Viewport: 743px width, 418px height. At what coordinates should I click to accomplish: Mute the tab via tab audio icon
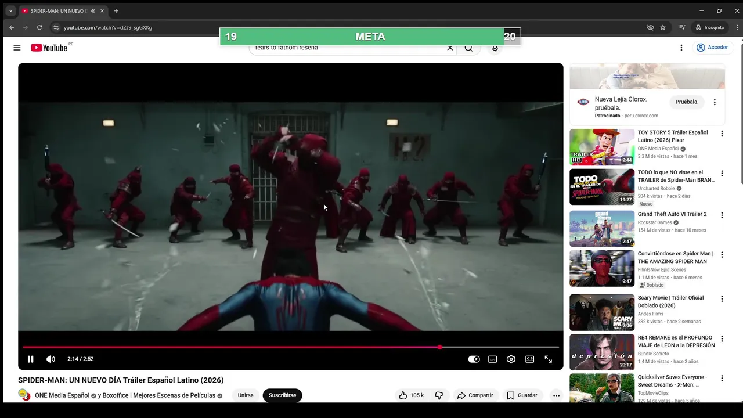93,11
